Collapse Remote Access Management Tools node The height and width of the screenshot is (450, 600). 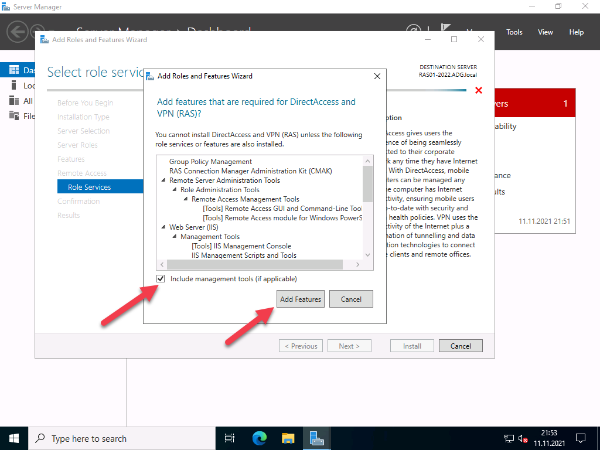pos(186,199)
